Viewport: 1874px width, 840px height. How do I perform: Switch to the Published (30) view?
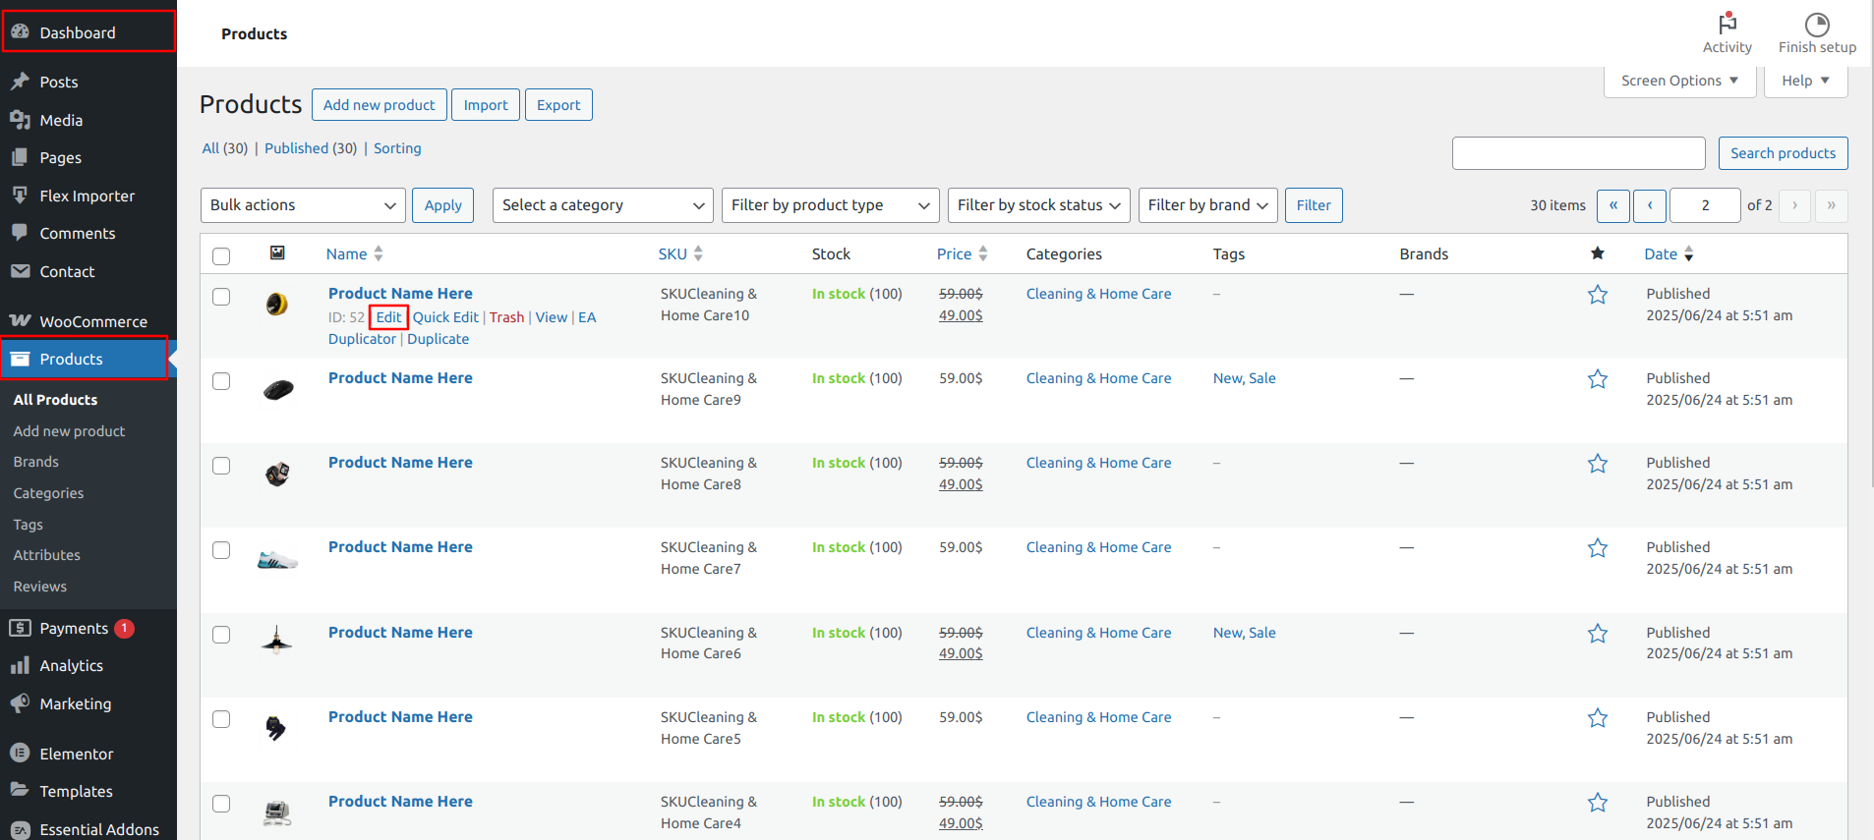click(x=311, y=148)
